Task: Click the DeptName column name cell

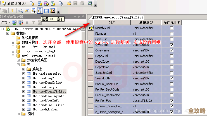Action: coord(112,67)
